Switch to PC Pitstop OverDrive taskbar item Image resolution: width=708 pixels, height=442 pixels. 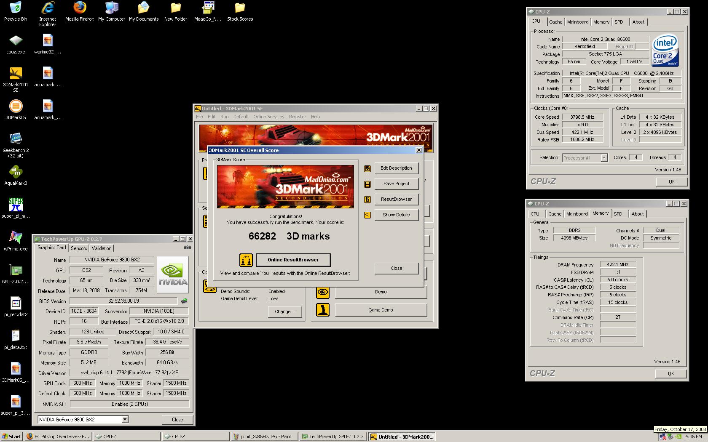(58, 437)
